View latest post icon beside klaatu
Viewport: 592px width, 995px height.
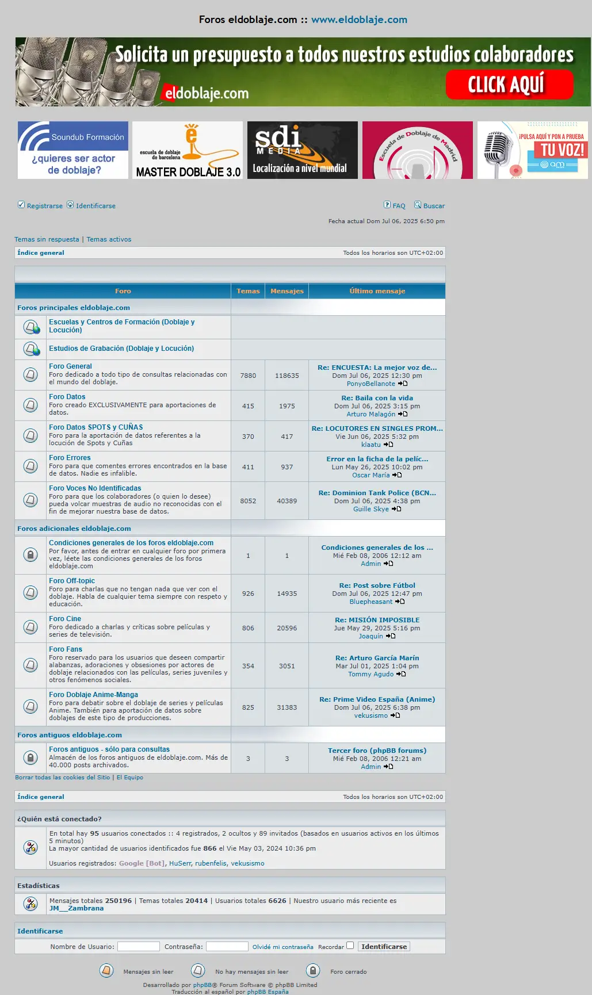click(x=388, y=445)
